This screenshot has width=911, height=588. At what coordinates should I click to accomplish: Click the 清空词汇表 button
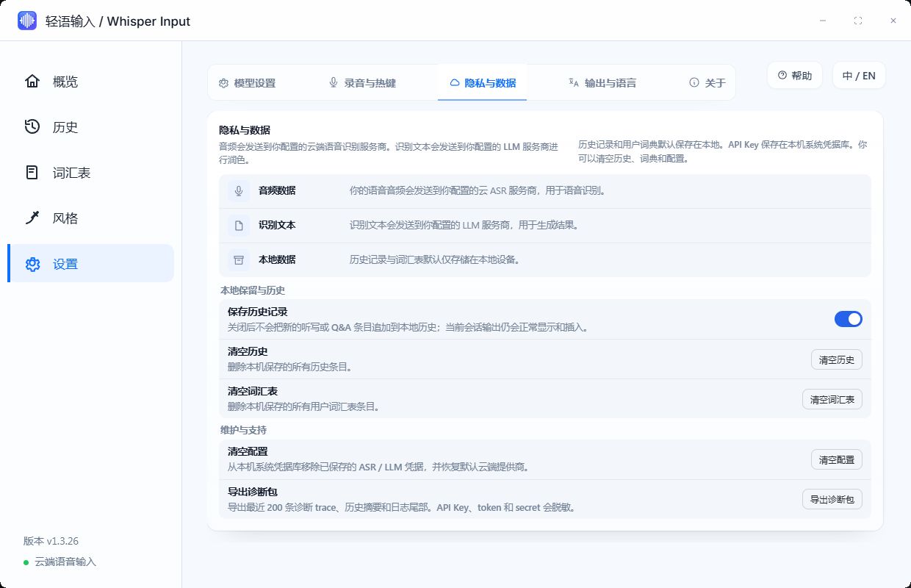point(832,399)
